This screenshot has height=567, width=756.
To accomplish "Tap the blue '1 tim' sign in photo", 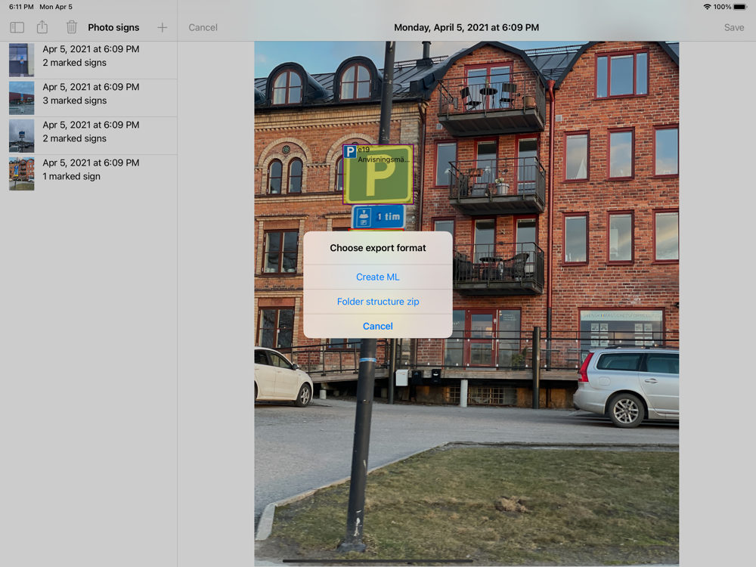I will tap(379, 216).
